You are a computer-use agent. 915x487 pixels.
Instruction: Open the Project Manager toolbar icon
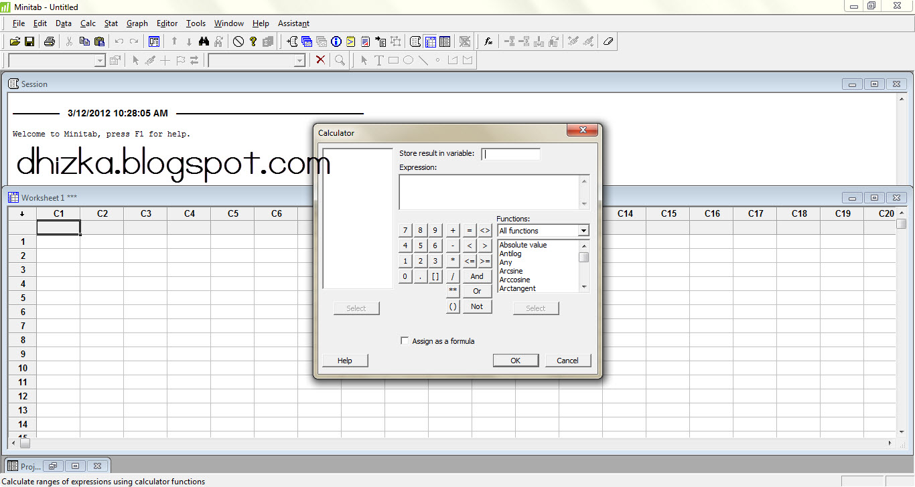[x=445, y=41]
